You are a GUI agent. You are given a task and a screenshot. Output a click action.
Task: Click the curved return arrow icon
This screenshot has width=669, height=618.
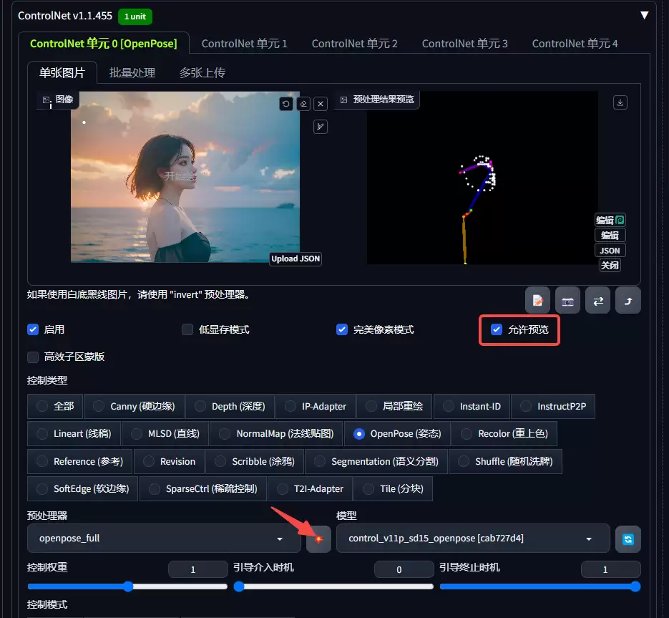tap(628, 300)
